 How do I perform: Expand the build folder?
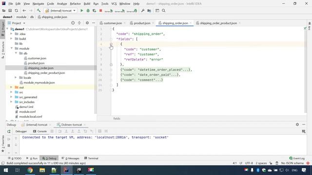point(11,39)
